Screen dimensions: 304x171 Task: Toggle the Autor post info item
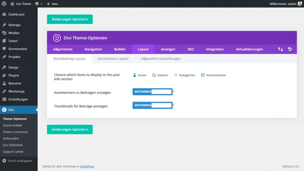[139, 75]
